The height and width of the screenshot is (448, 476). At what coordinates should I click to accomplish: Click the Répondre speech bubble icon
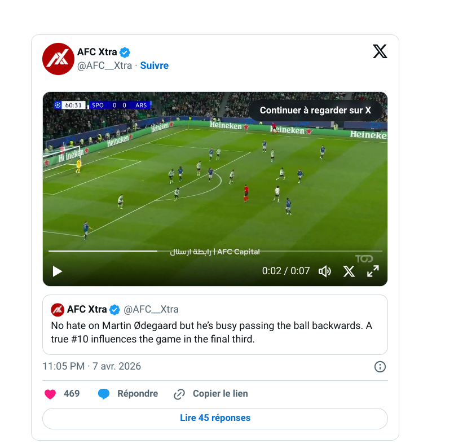tap(104, 394)
